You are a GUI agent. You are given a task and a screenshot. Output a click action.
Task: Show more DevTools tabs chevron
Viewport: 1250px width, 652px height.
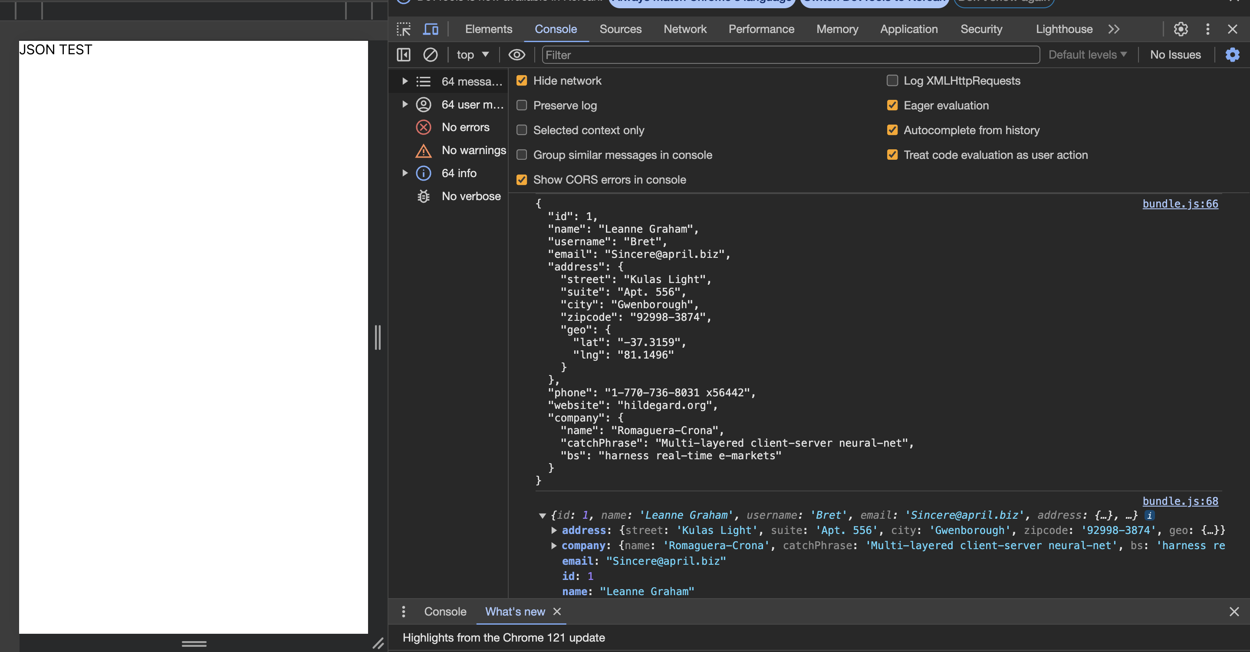[1114, 29]
